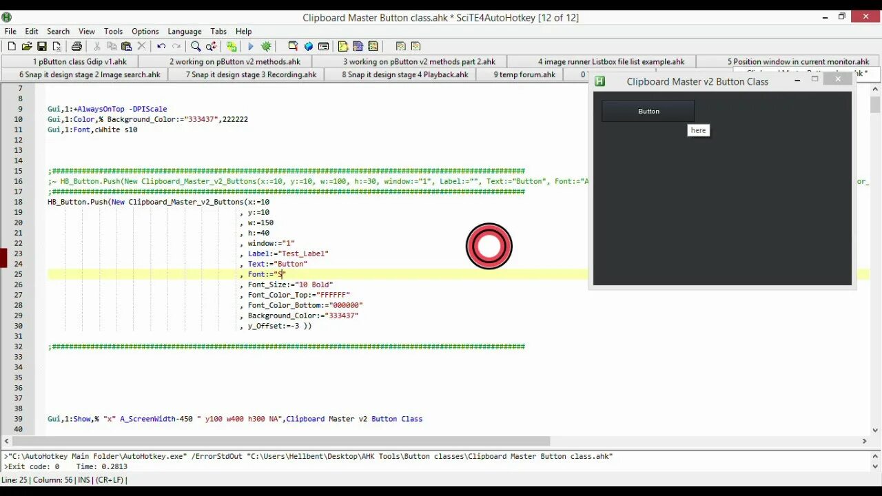Open a file with folder icon
Image resolution: width=882 pixels, height=496 pixels.
(x=27, y=46)
